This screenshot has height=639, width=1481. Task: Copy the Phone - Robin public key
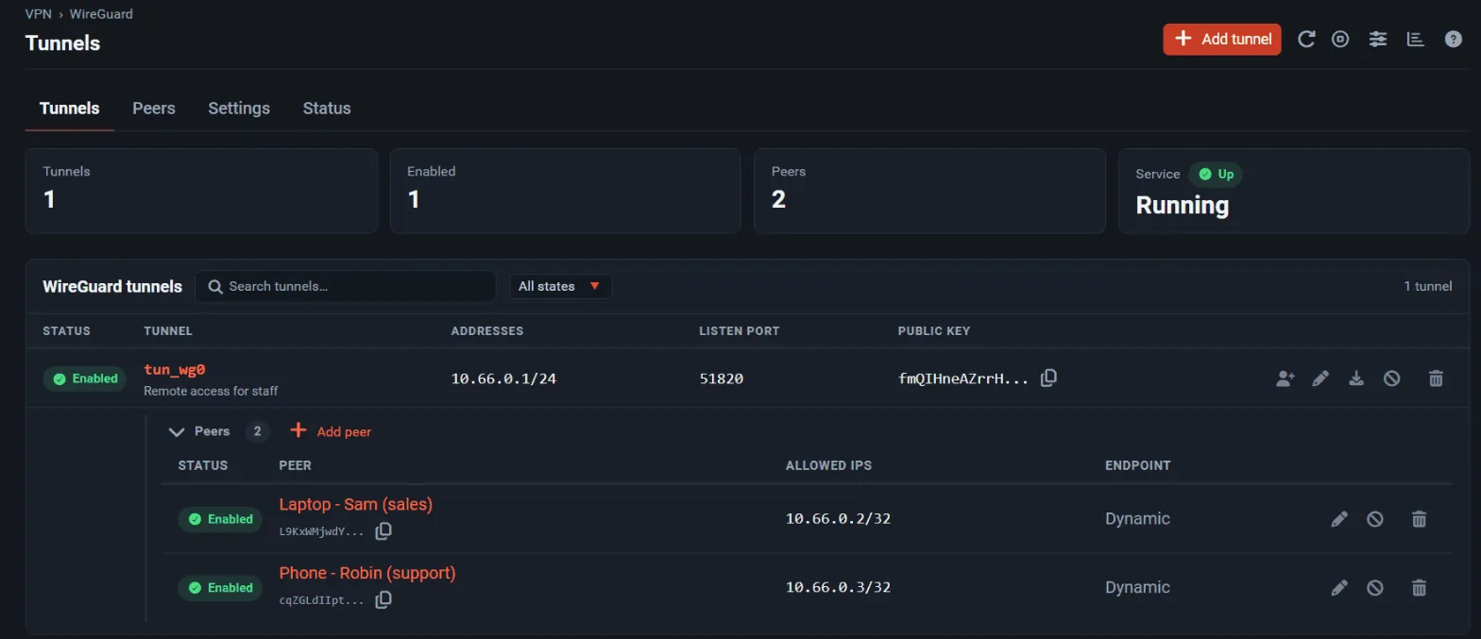click(383, 599)
